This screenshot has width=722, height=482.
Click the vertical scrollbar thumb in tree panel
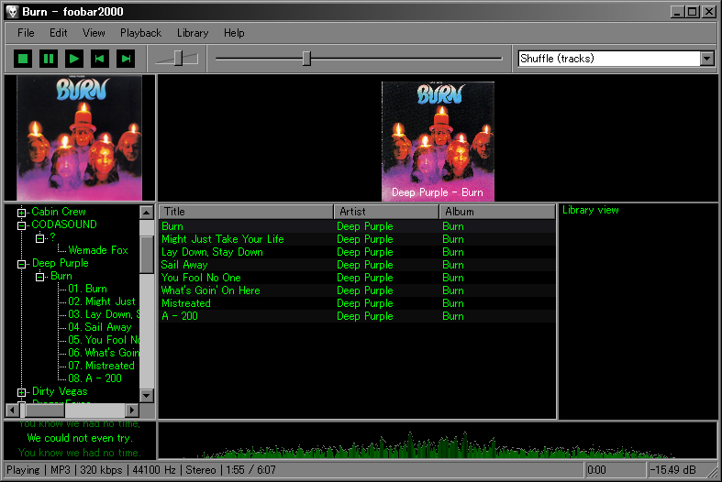coord(147,255)
